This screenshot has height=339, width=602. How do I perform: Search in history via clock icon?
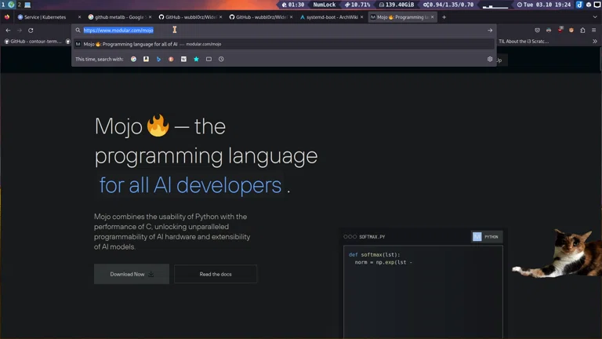click(x=221, y=59)
